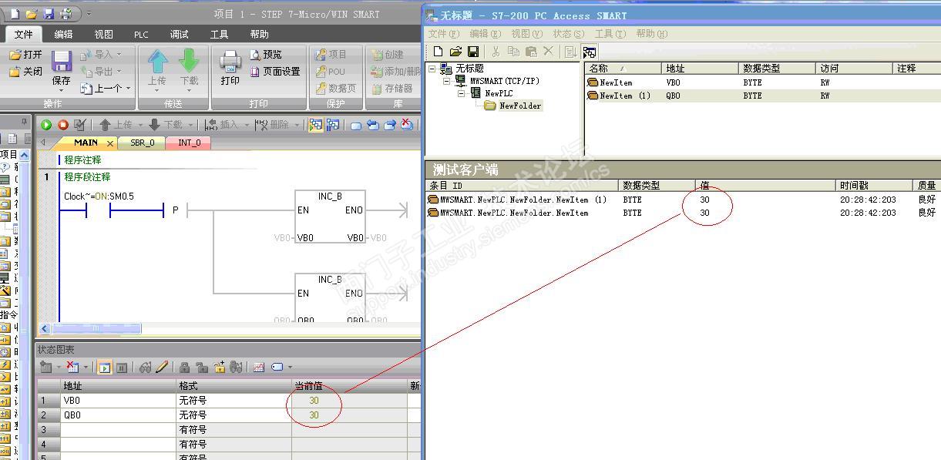Image resolution: width=941 pixels, height=460 pixels.
Task: Expand the tag icon dropdown arrow in status chart toolbar
Action: [x=290, y=368]
